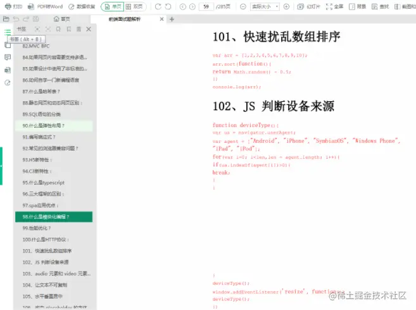Click the PDF-to-Word sidebar icon

(8, 70)
